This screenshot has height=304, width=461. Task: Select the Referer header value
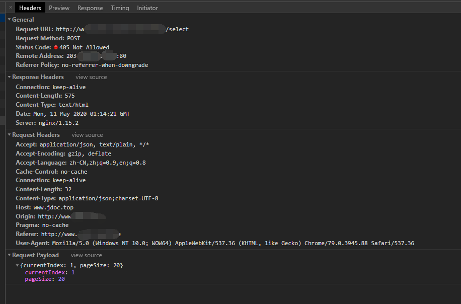81,234
